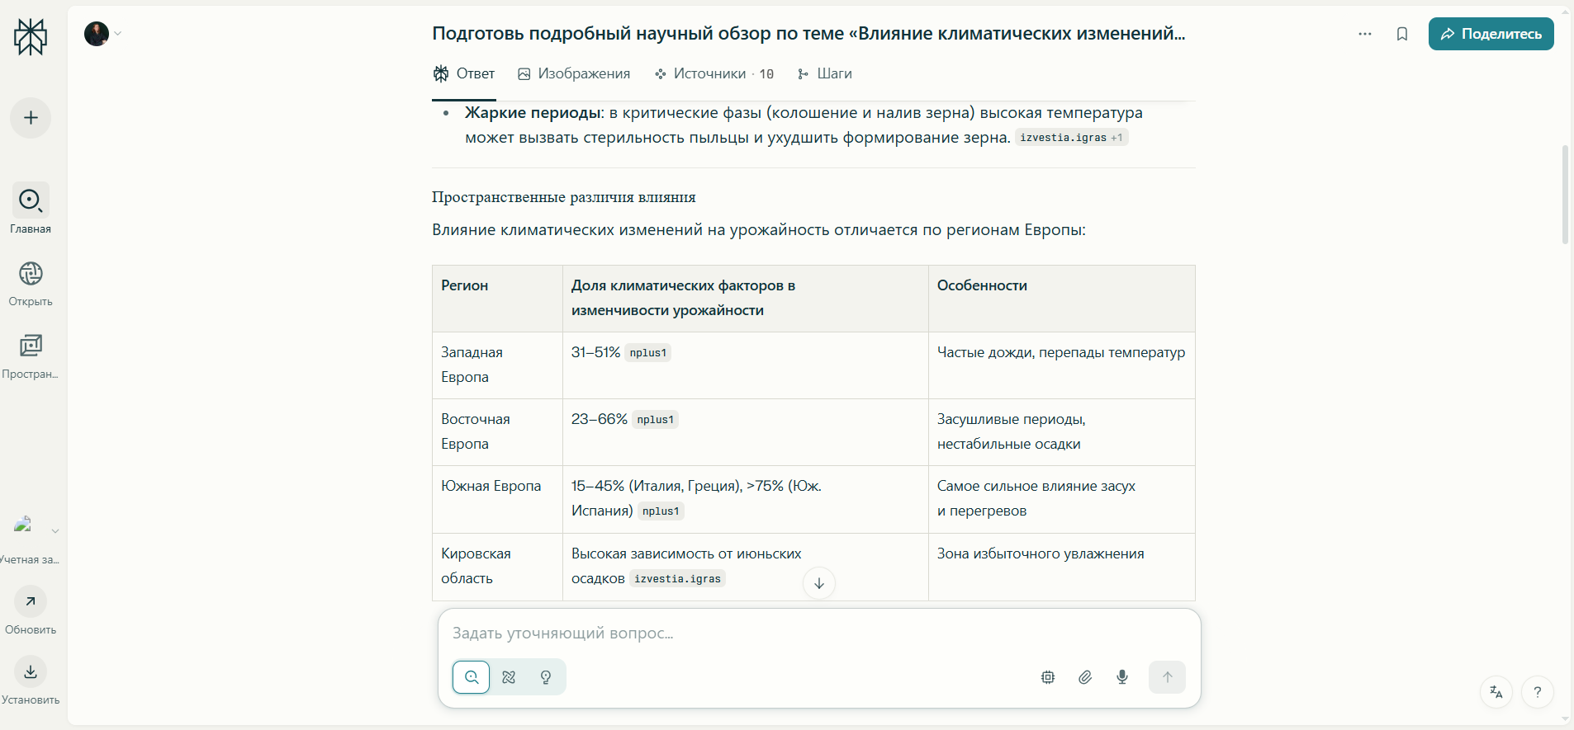Click the Жаркие периоды bold text
The height and width of the screenshot is (730, 1574).
pos(533,113)
